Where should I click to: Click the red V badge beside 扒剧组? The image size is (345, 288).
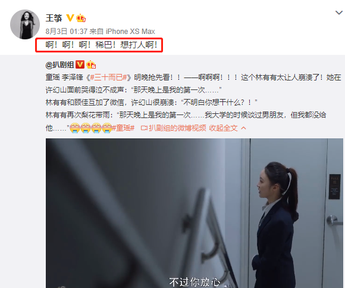pos(80,64)
